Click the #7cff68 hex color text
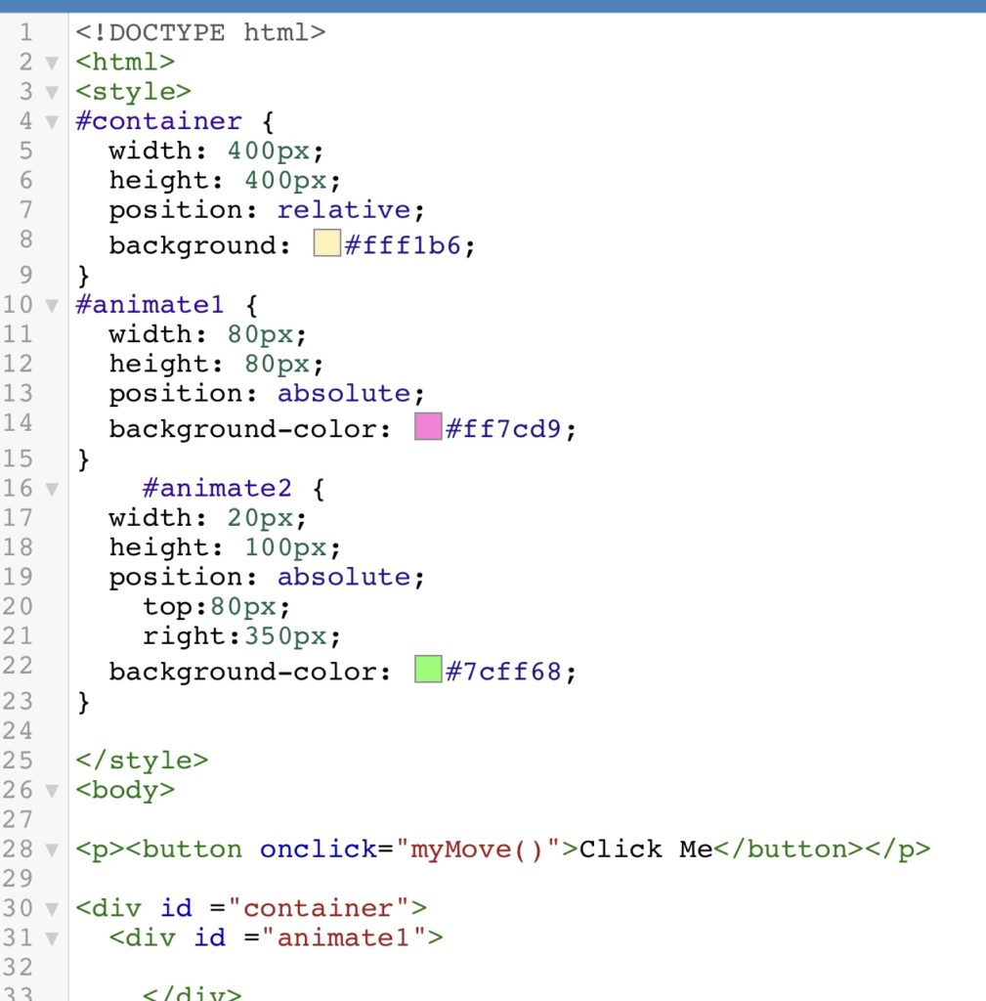 click(503, 672)
